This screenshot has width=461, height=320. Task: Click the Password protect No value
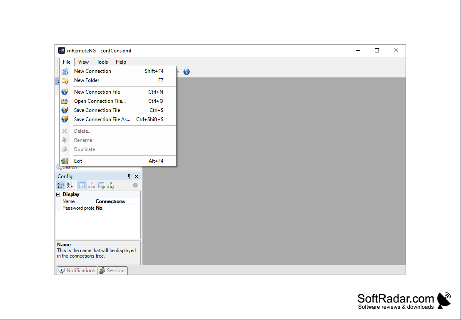coord(117,208)
